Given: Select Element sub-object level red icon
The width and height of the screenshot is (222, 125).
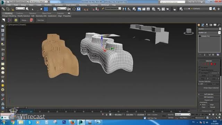Looking at the screenshot, I should pyautogui.click(x=215, y=64).
